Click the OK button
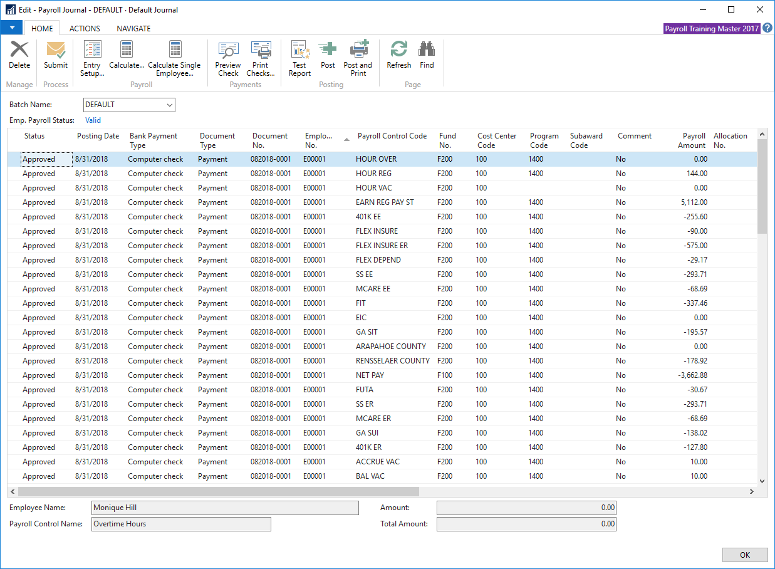Image resolution: width=775 pixels, height=569 pixels. 744,555
